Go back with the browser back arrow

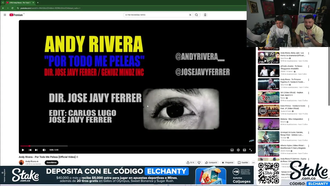[3, 8]
